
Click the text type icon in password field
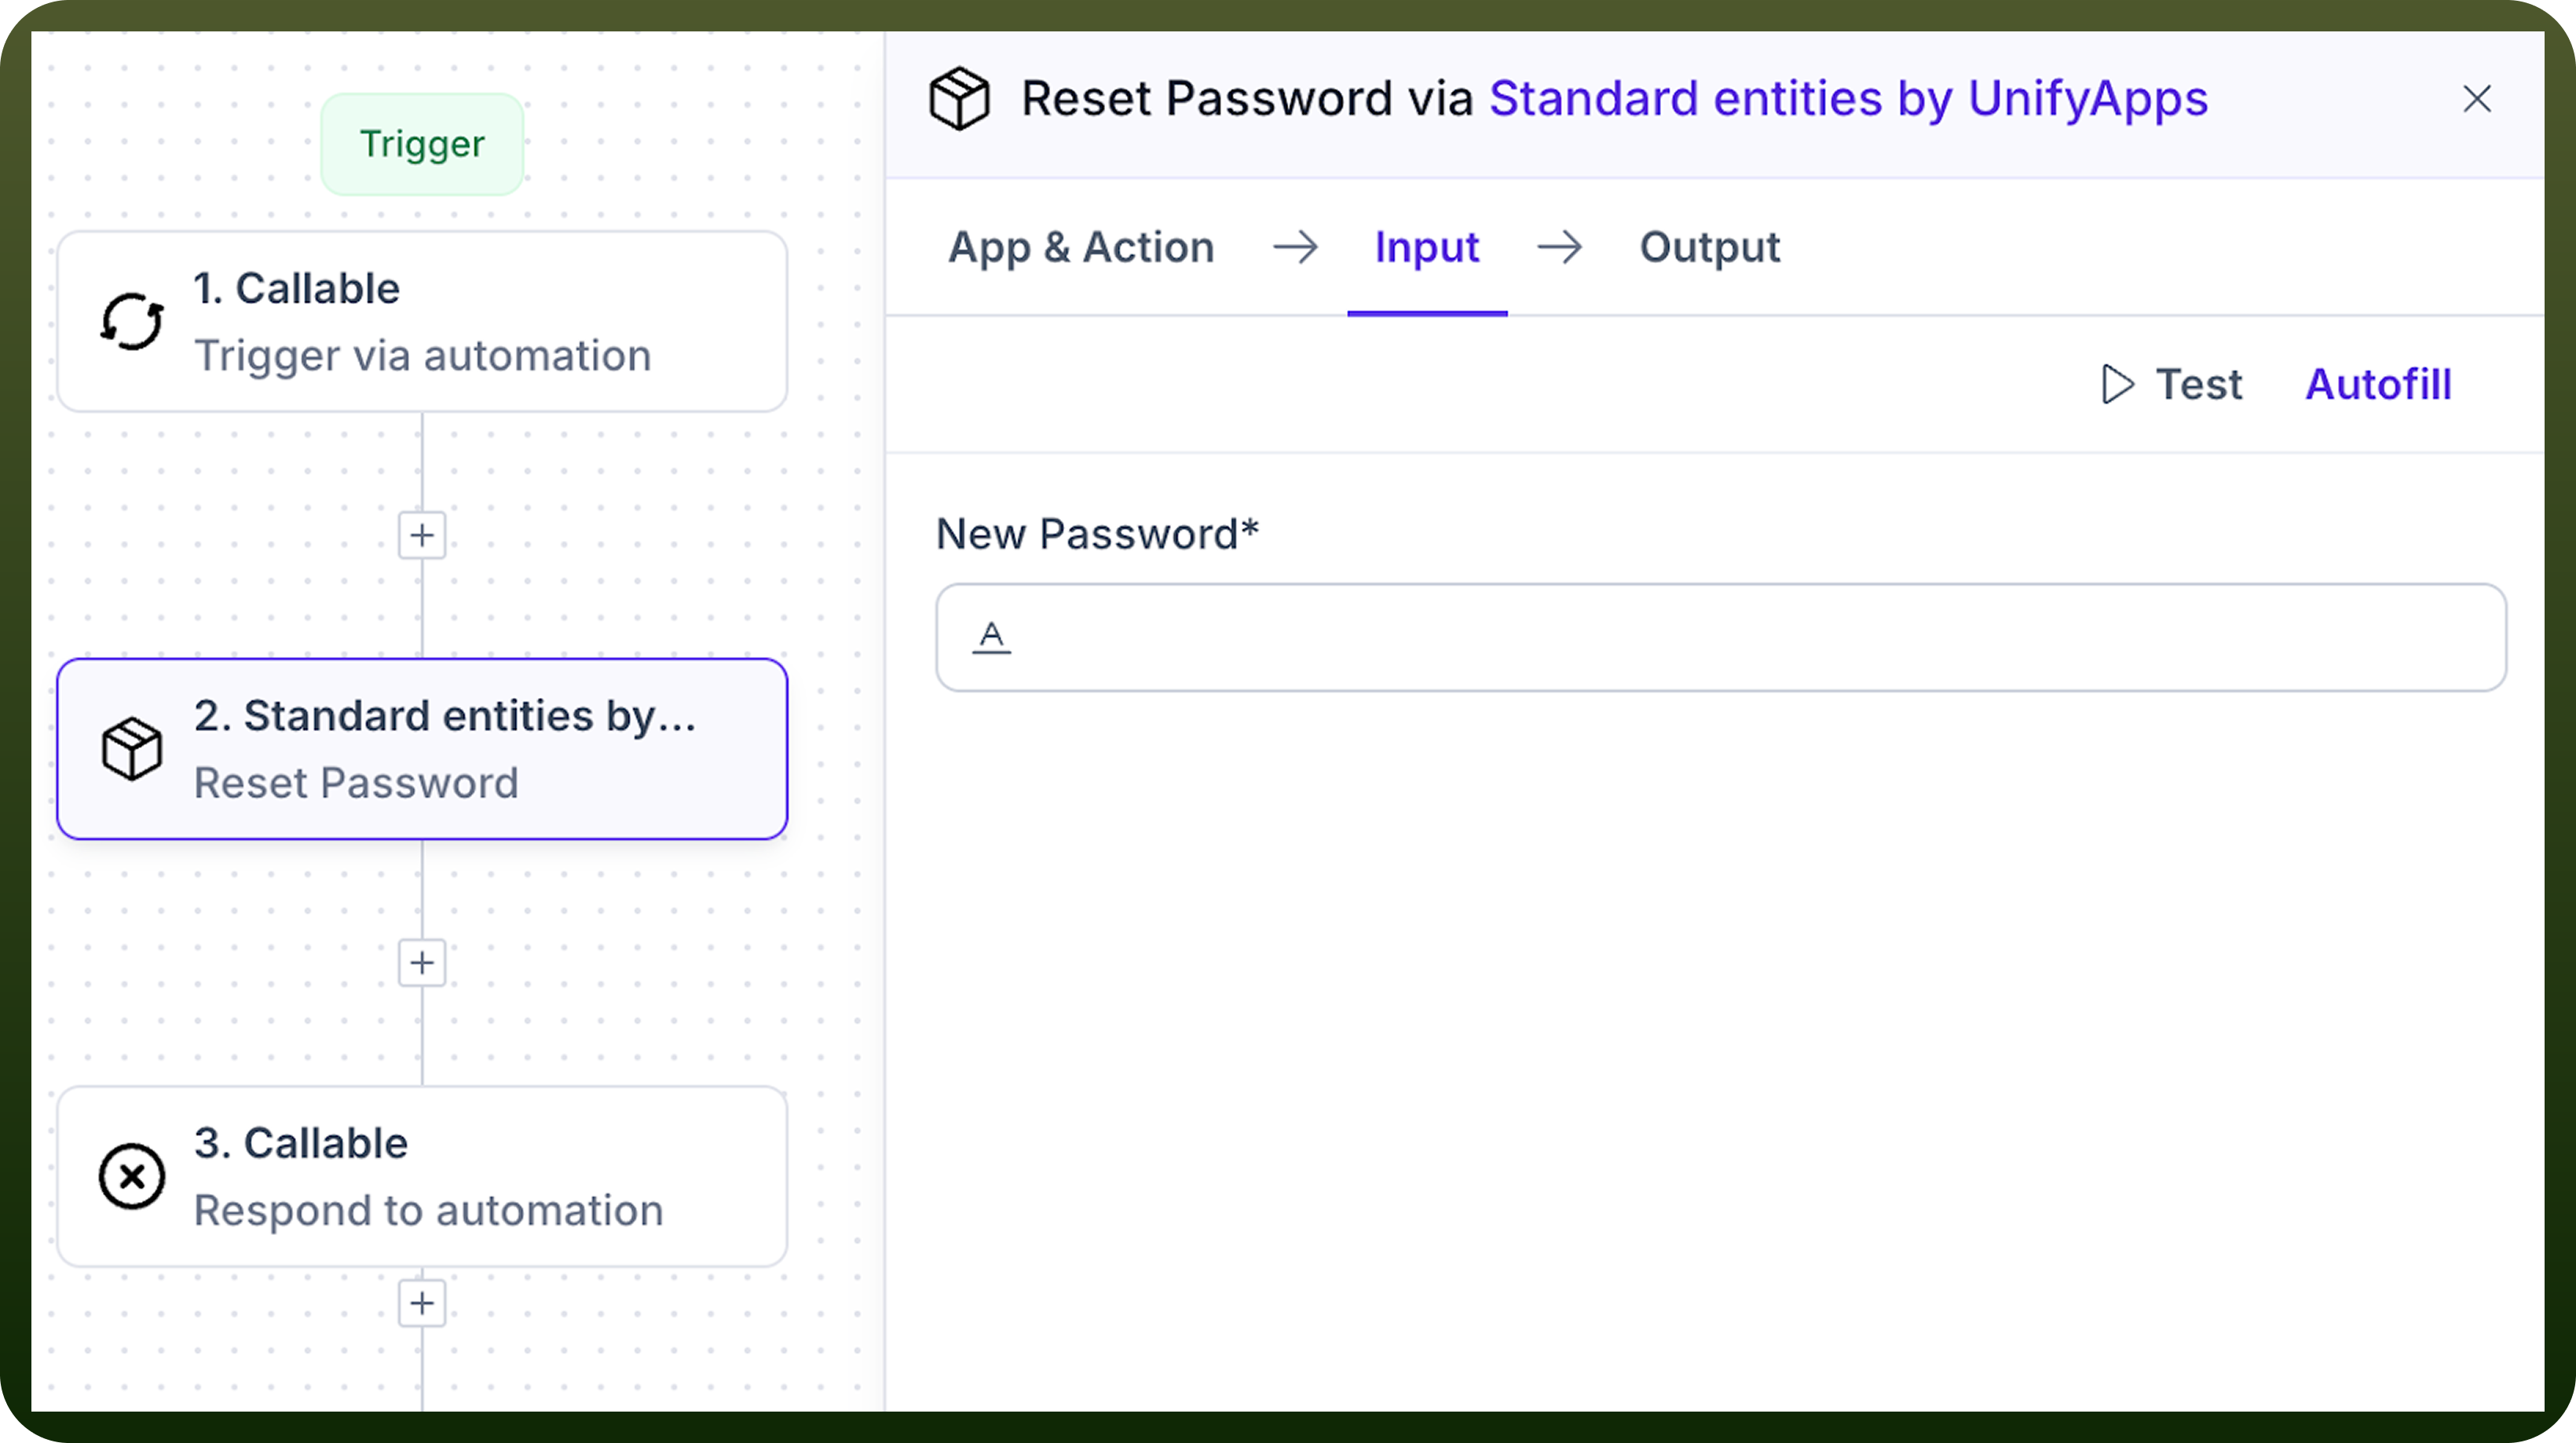991,637
